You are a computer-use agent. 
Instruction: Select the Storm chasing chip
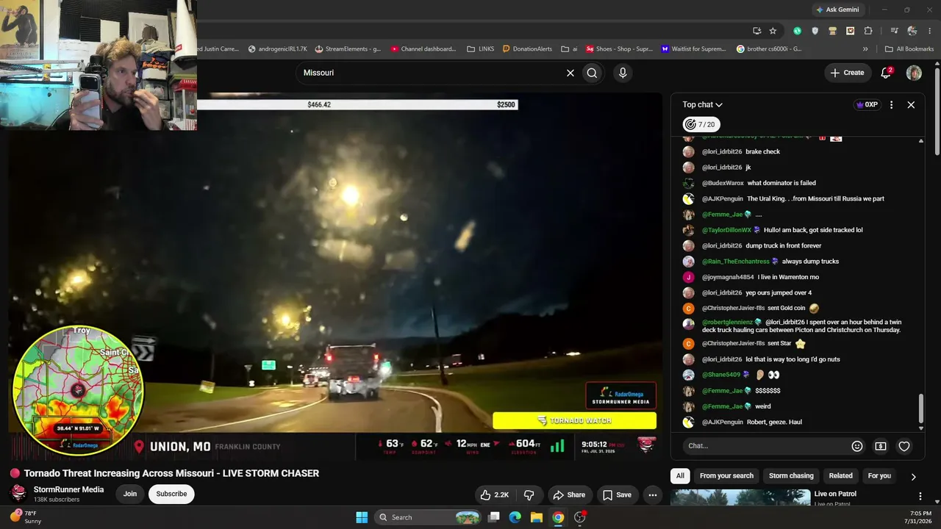coord(791,475)
